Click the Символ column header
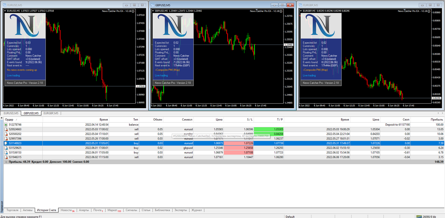The height and width of the screenshot is (218, 445). pyautogui.click(x=178, y=120)
